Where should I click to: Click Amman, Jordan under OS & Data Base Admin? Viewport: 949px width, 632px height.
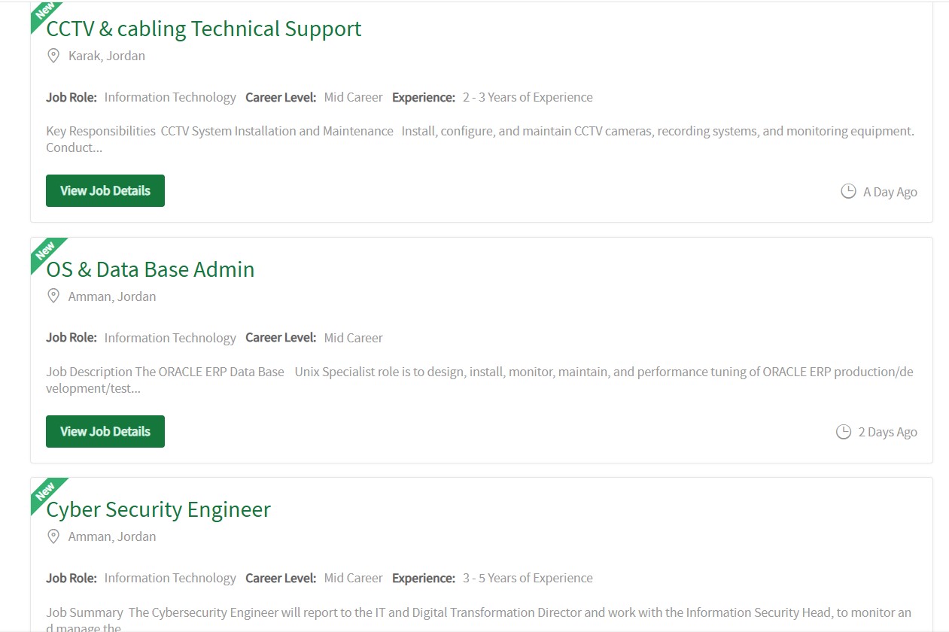(x=112, y=296)
